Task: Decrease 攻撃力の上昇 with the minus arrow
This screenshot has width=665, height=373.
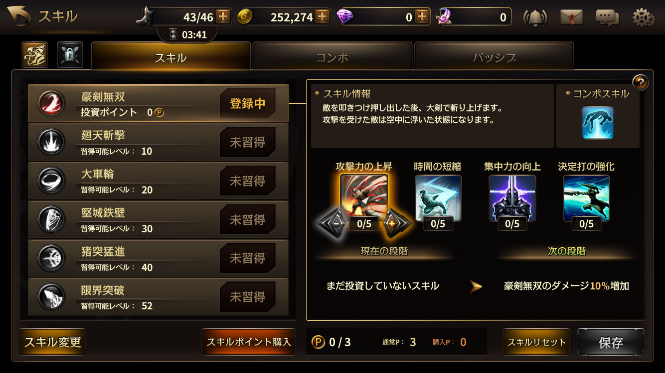Action: tap(332, 223)
